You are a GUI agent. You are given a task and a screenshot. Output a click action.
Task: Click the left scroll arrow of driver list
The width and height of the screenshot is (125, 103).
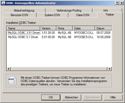click(8, 69)
